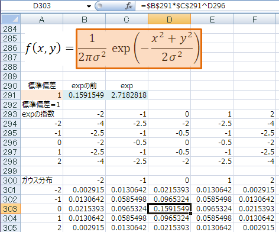Select column B header
This screenshot has height=232, width=279.
pos(85,20)
